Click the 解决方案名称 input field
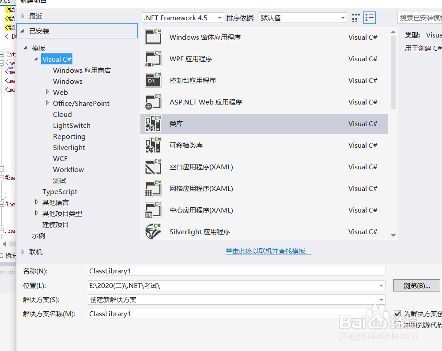Viewport: 442px width, 351px height. click(237, 314)
